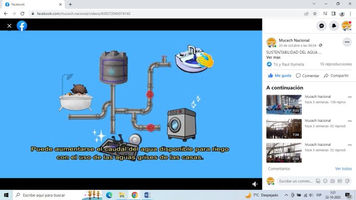This screenshot has height=200, width=356.
Task: Expand the post text with Ver más
Action: (273, 57)
